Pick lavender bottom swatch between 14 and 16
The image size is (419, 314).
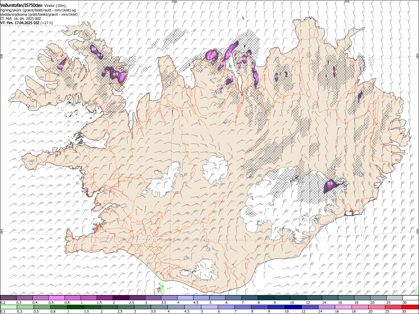coord(326,307)
